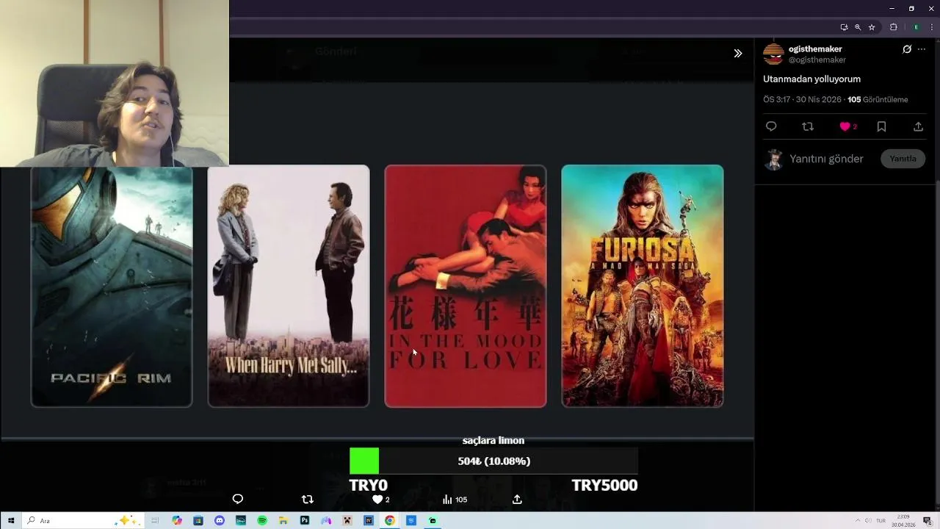Click the reply icon under the post
Viewport: 940px width, 529px height.
(x=771, y=126)
